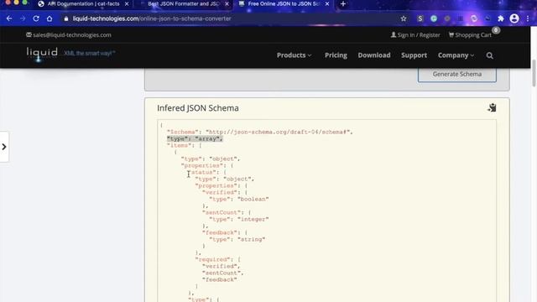Image resolution: width=537 pixels, height=302 pixels.
Task: Reload the current page
Action: pos(36,18)
